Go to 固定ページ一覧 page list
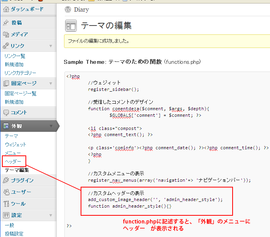The height and width of the screenshot is (237, 270). click(x=20, y=94)
